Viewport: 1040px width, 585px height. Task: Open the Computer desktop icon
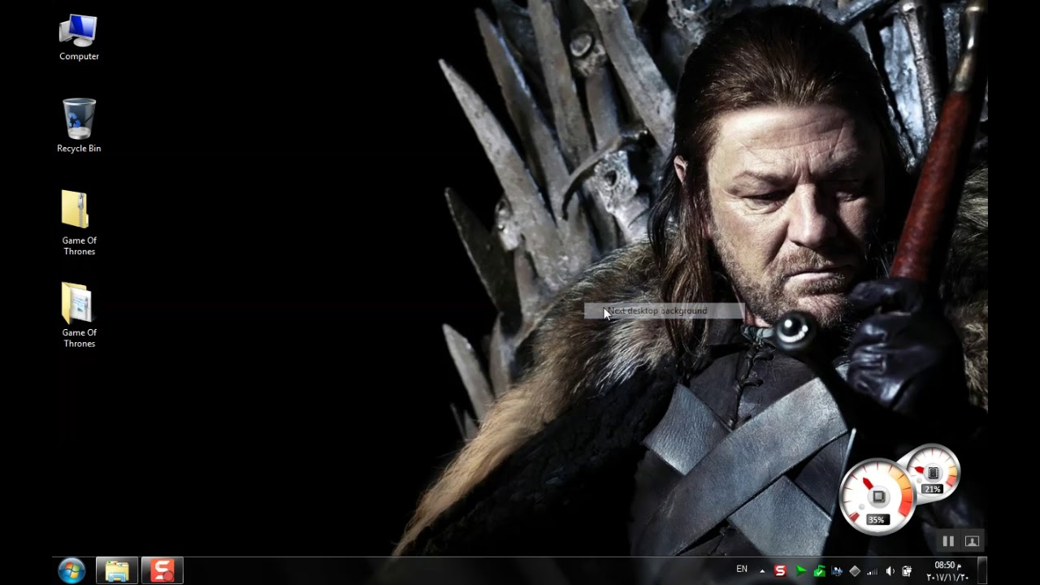79,37
